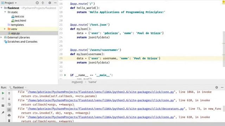Click the pin tab icon in Run panel
The height and width of the screenshot is (126, 225).
3,113
